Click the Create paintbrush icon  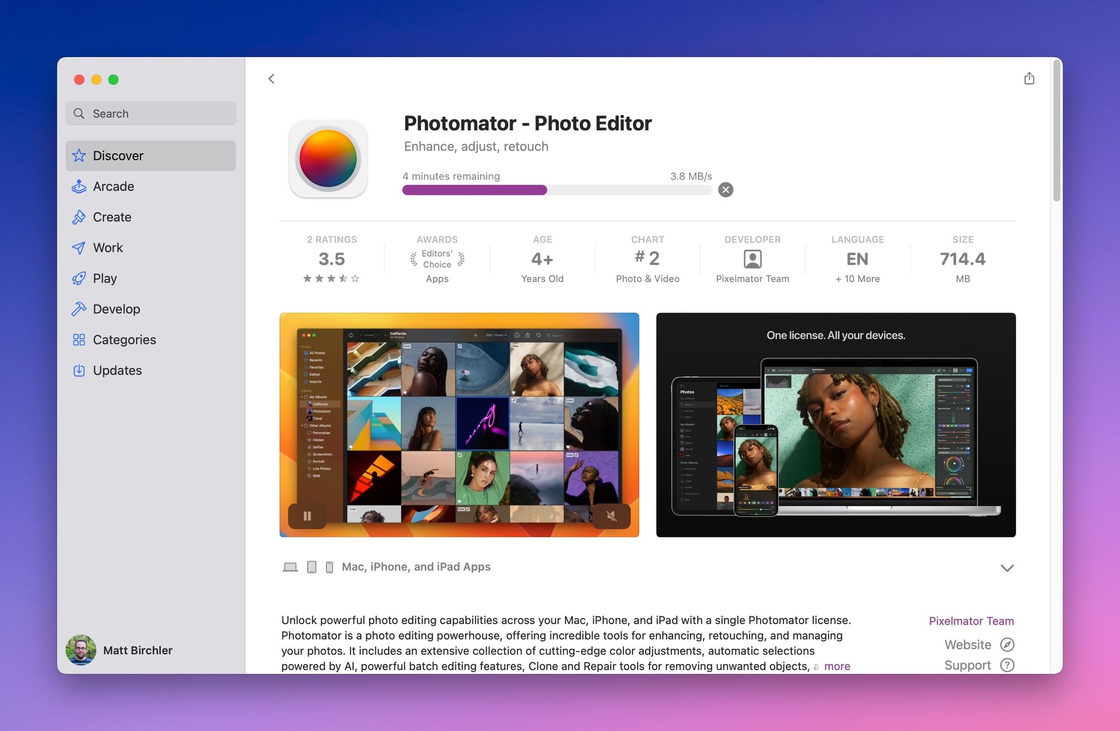click(79, 217)
